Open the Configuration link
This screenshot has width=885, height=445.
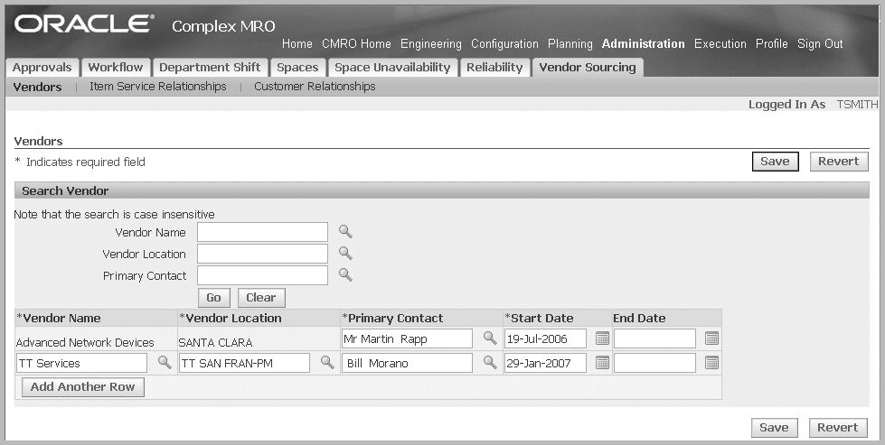[504, 44]
